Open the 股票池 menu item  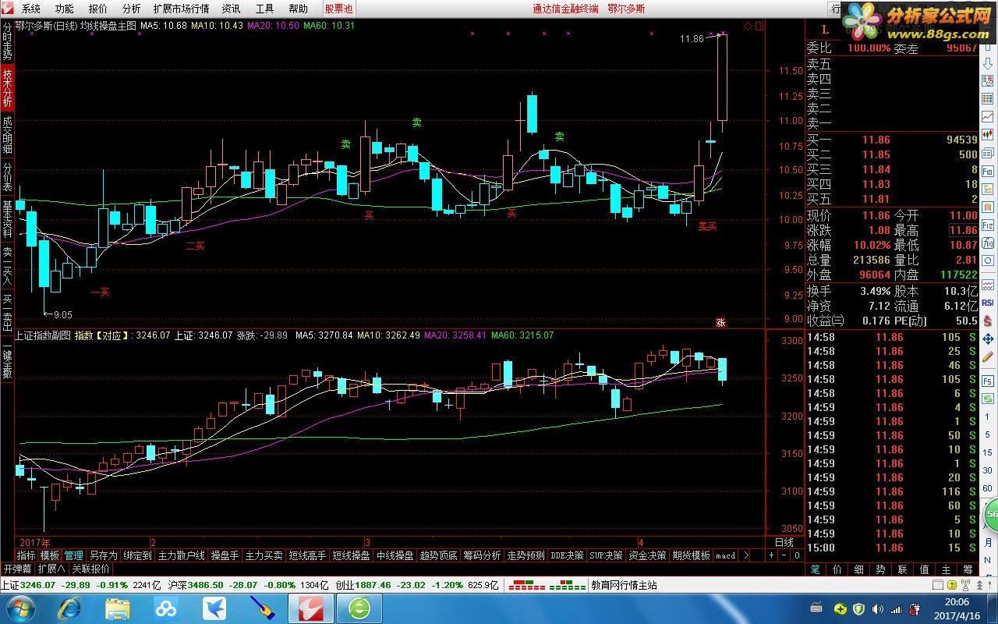[x=338, y=9]
